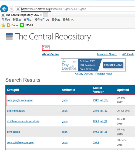Open the com.sdklite group link
The image size is (135, 150).
[13, 132]
